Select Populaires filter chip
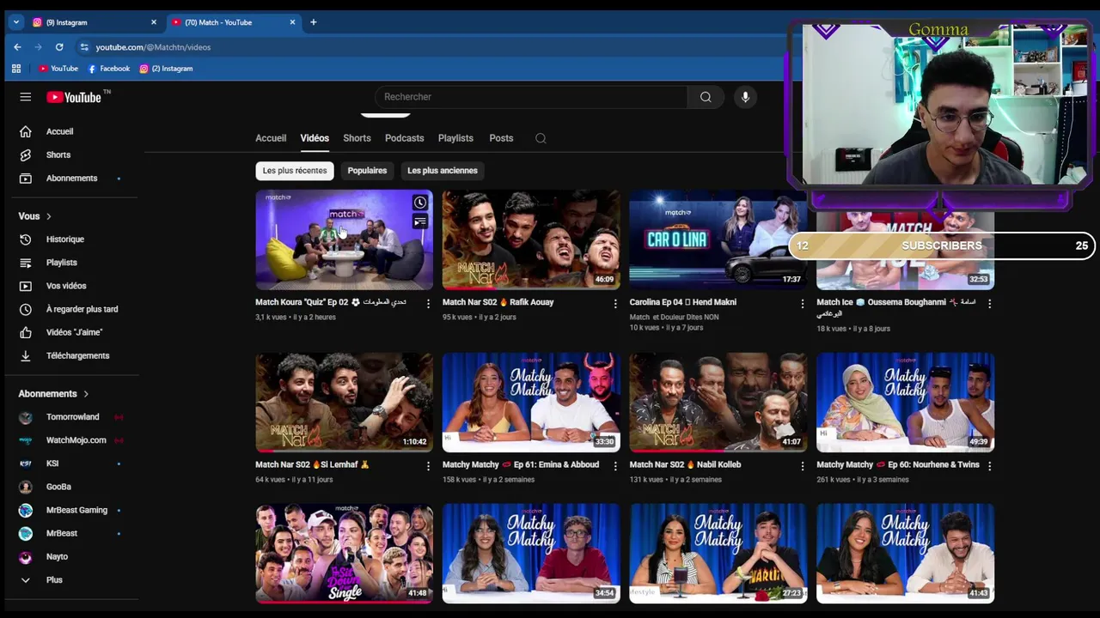Image resolution: width=1100 pixels, height=618 pixels. point(367,171)
